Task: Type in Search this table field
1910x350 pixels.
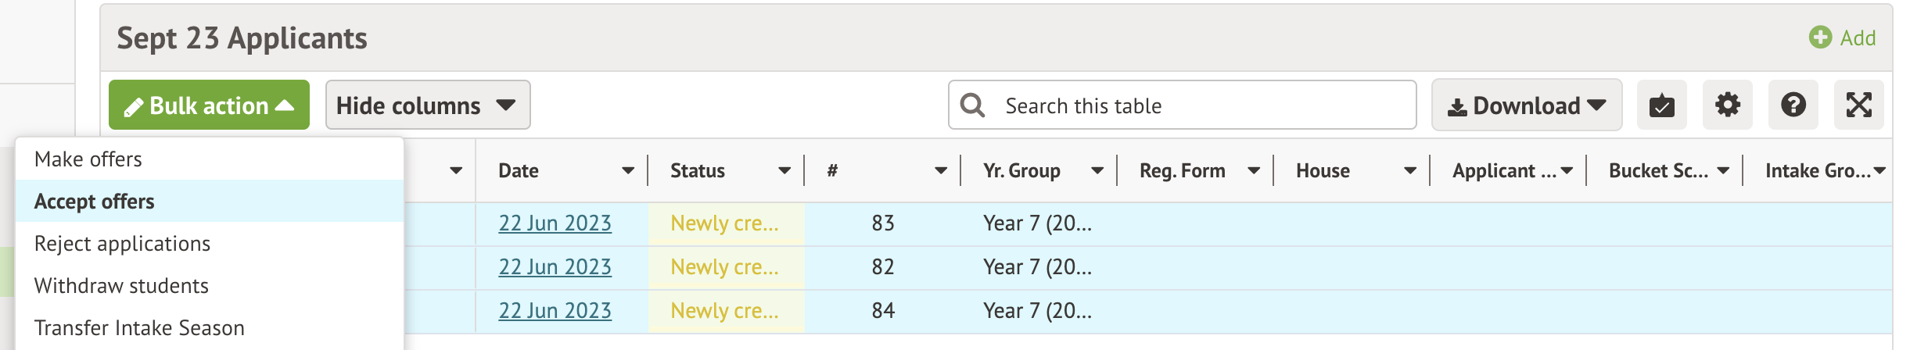Action: click(x=1205, y=105)
